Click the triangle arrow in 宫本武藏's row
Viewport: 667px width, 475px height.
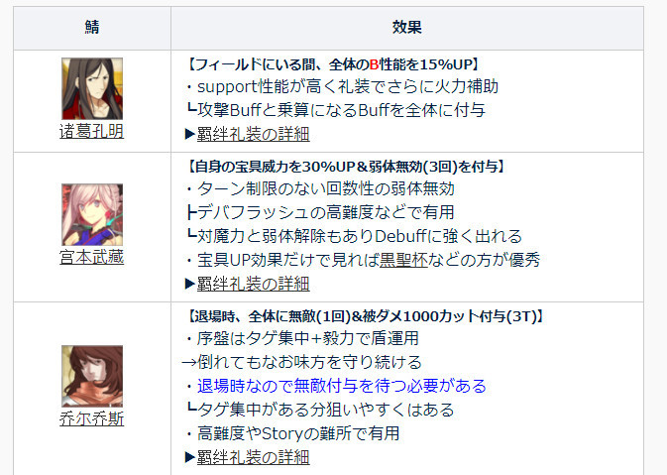pyautogui.click(x=190, y=284)
